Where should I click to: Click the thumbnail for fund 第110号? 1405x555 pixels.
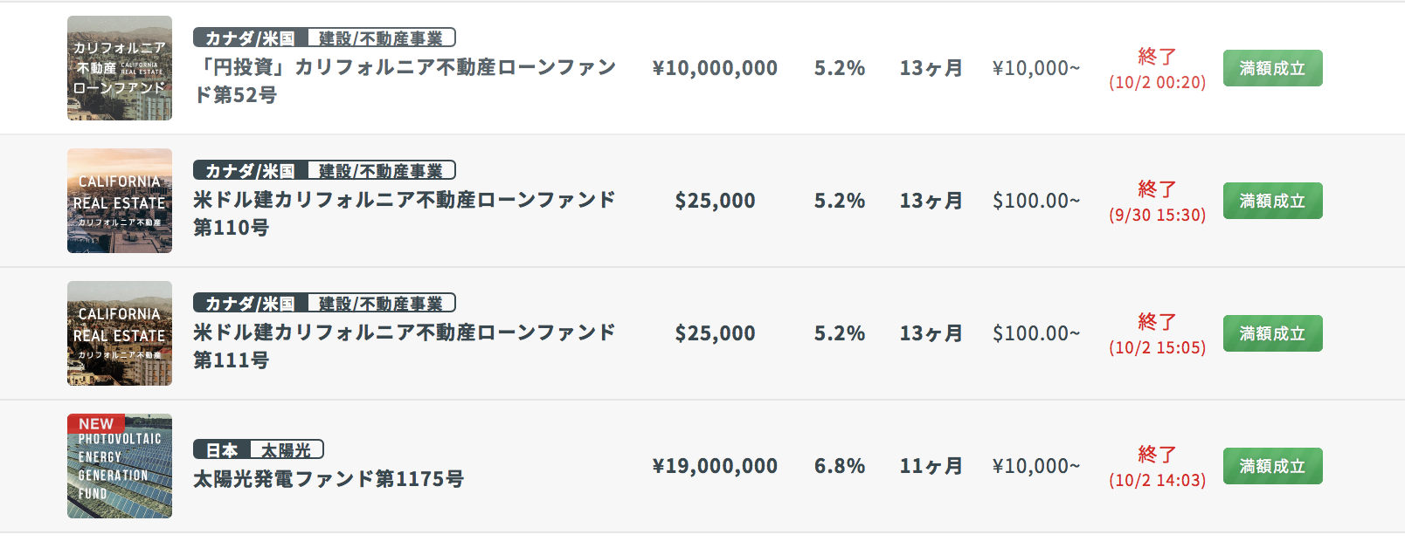click(120, 201)
